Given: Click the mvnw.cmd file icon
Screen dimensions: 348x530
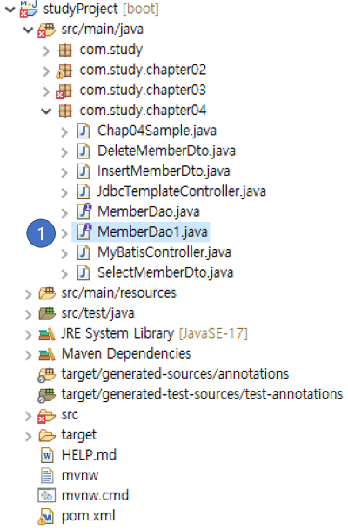Looking at the screenshot, I should point(46,496).
